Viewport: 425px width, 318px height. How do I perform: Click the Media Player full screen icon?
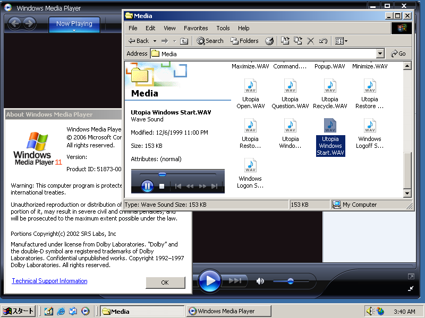coord(411,276)
